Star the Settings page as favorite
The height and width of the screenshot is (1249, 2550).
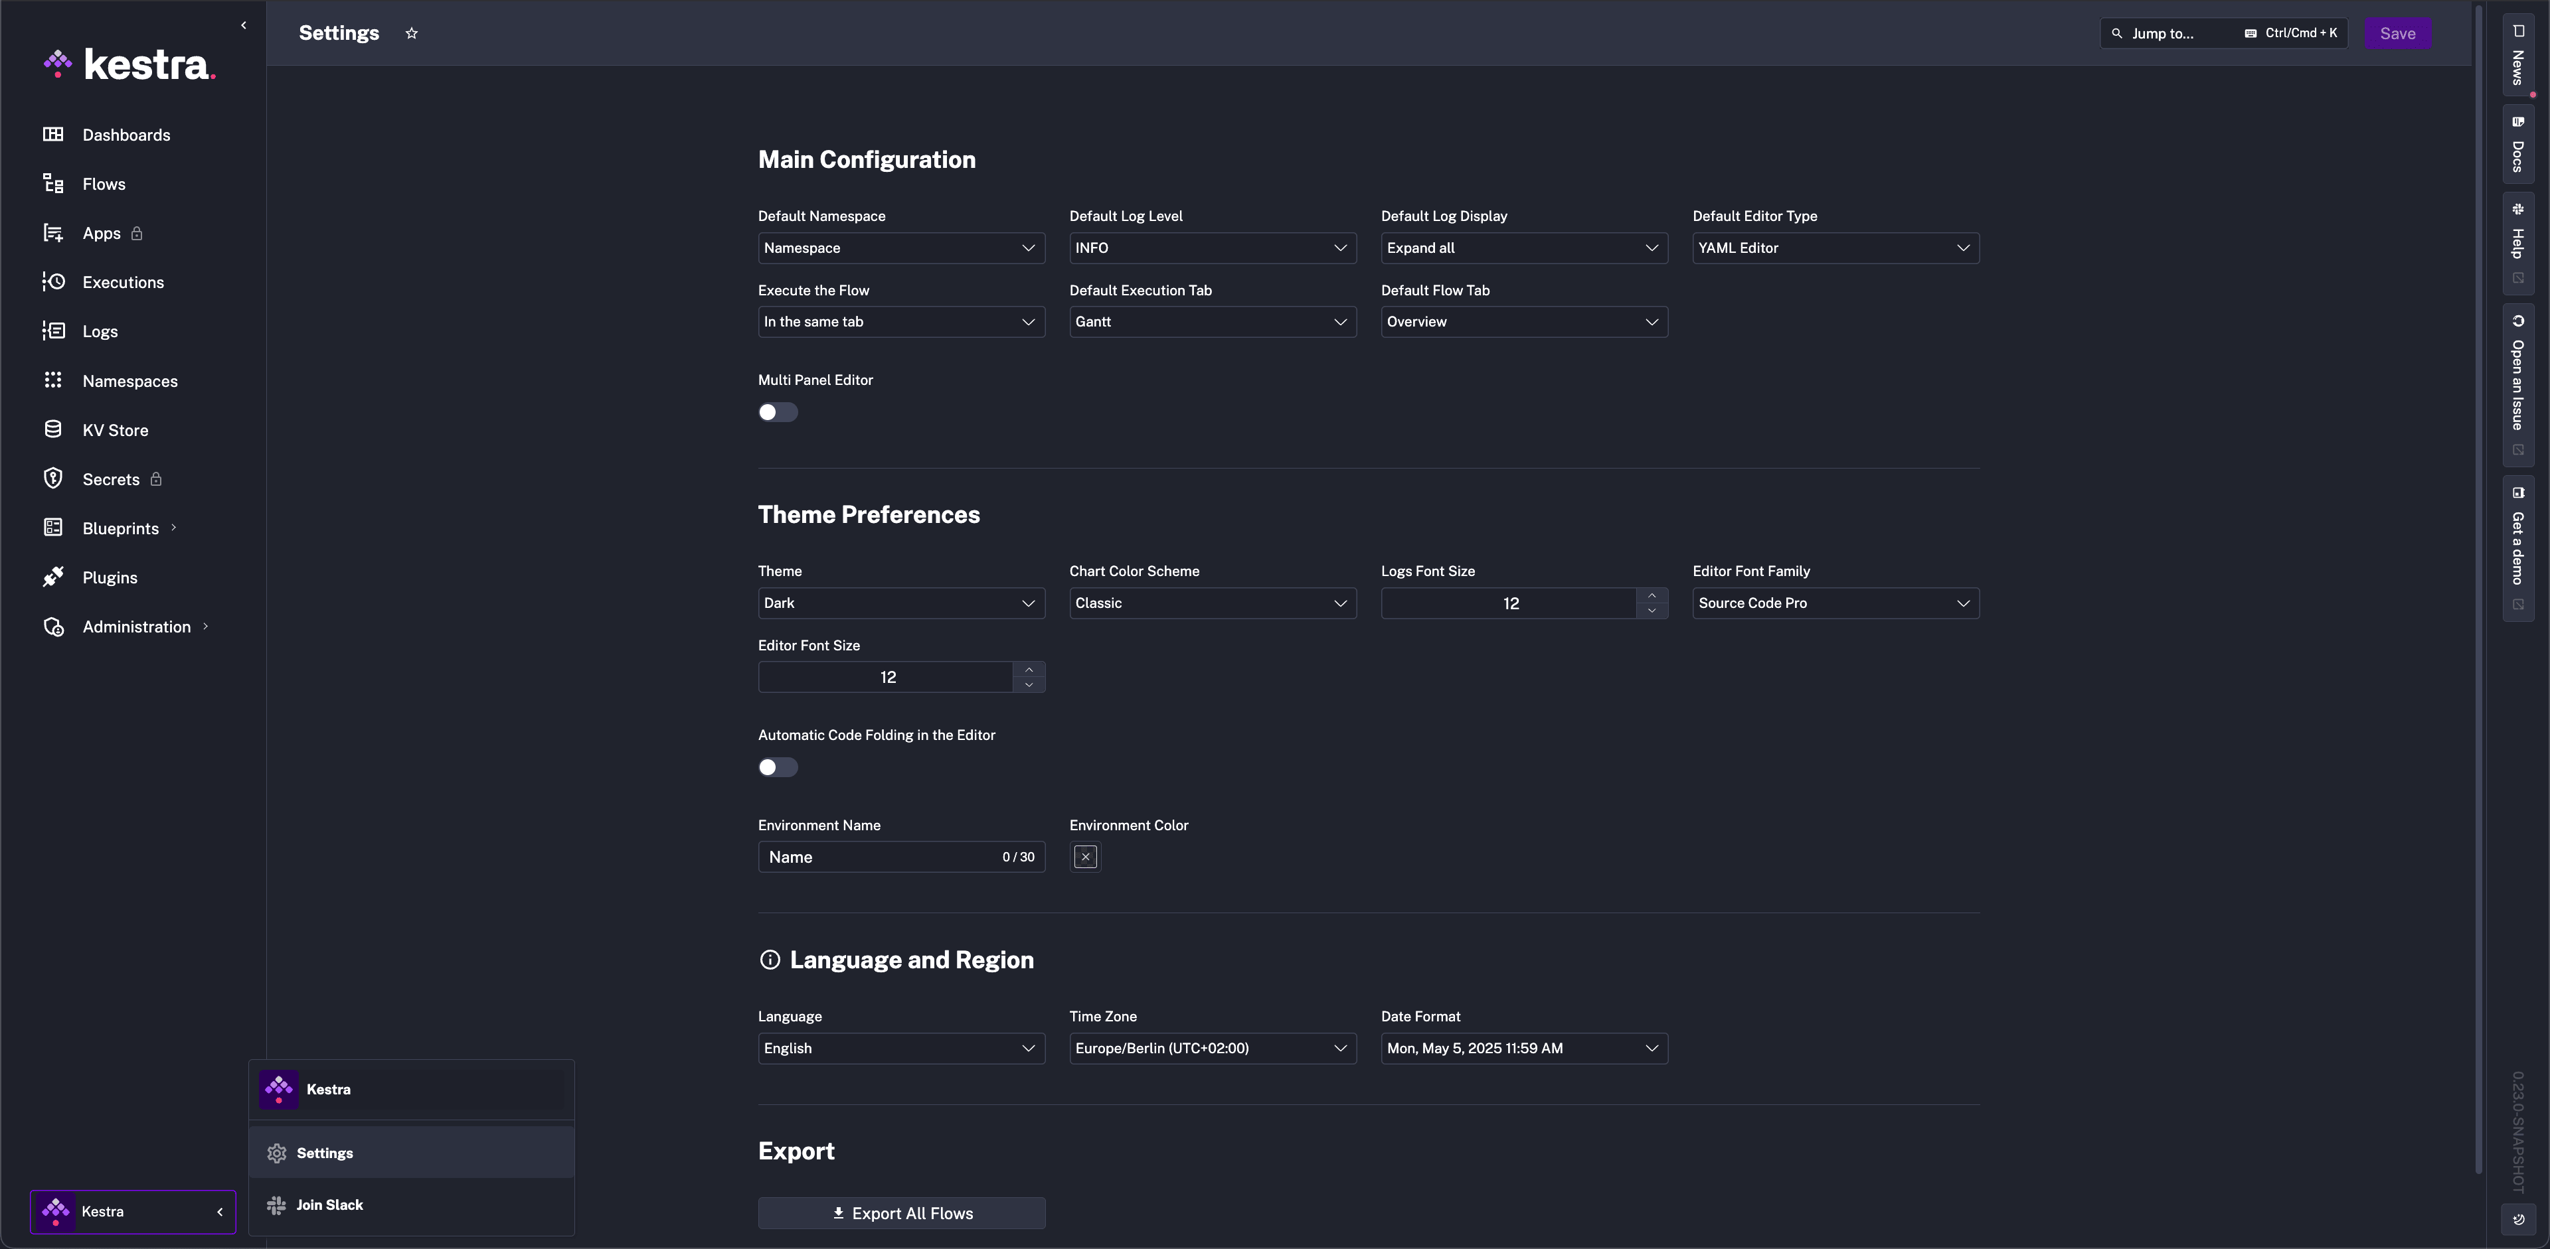tap(412, 33)
